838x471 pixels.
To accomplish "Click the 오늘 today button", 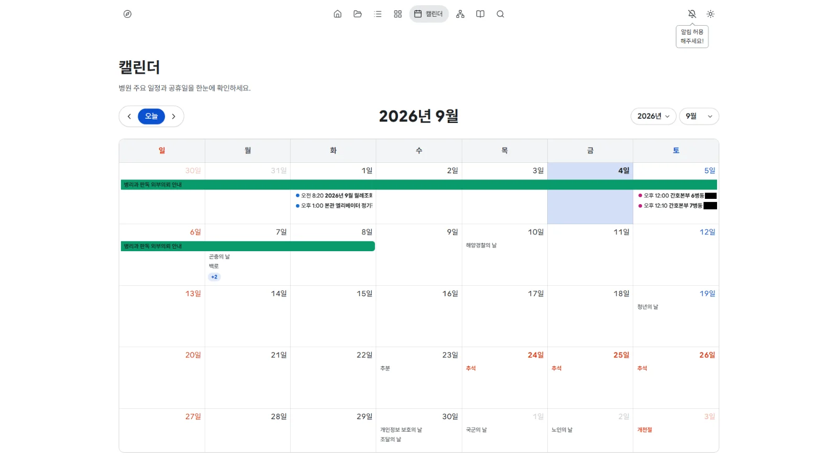I will [x=151, y=116].
